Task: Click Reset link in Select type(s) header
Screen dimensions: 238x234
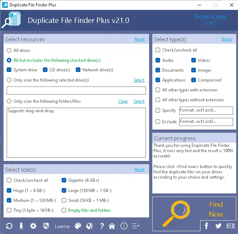Action: pyautogui.click(x=227, y=39)
